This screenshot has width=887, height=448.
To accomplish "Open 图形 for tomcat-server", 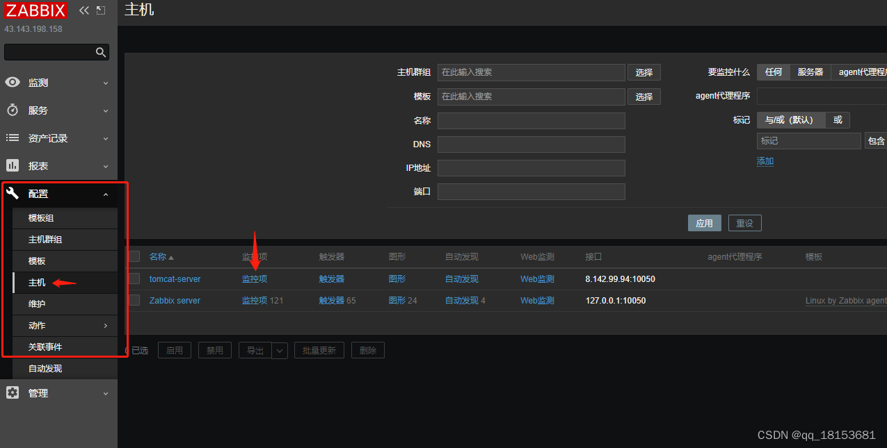I will click(x=397, y=279).
